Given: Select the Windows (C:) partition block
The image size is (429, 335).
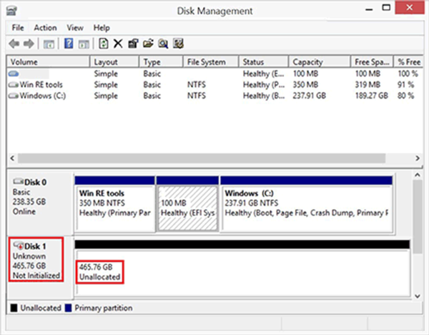Looking at the screenshot, I should [x=307, y=205].
